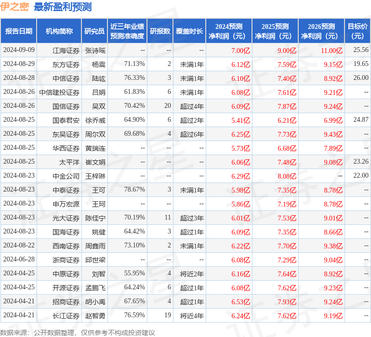
Task: Click target price 22.00
Action: (361, 175)
